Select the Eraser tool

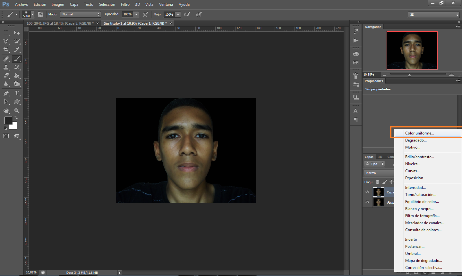[6, 76]
